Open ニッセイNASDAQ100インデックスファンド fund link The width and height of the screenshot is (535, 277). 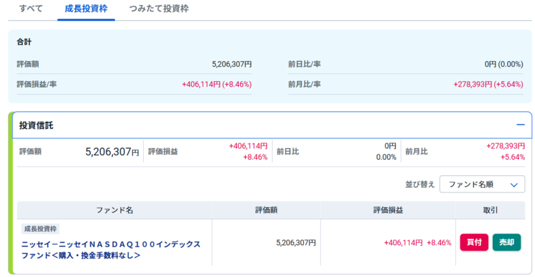click(x=111, y=250)
